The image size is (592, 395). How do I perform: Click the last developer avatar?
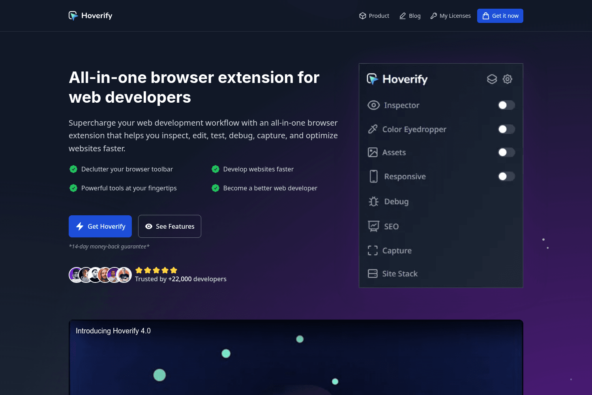click(x=124, y=275)
